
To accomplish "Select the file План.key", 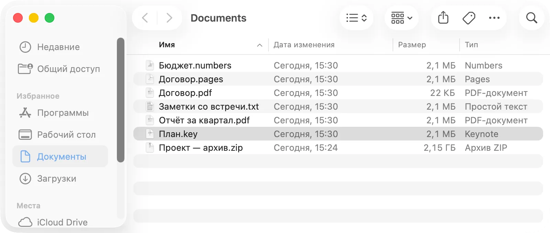I will coord(338,134).
